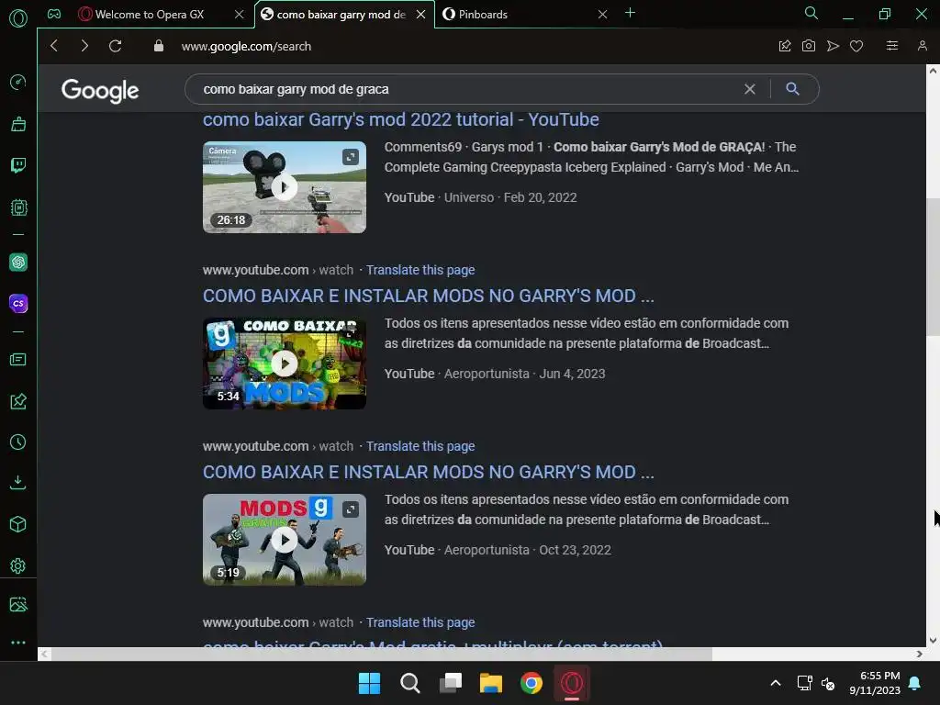Open sidebar three-dots more menu

(x=18, y=642)
